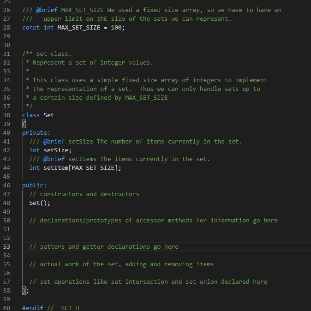Click the 'class' keyword on line 38

31,115
